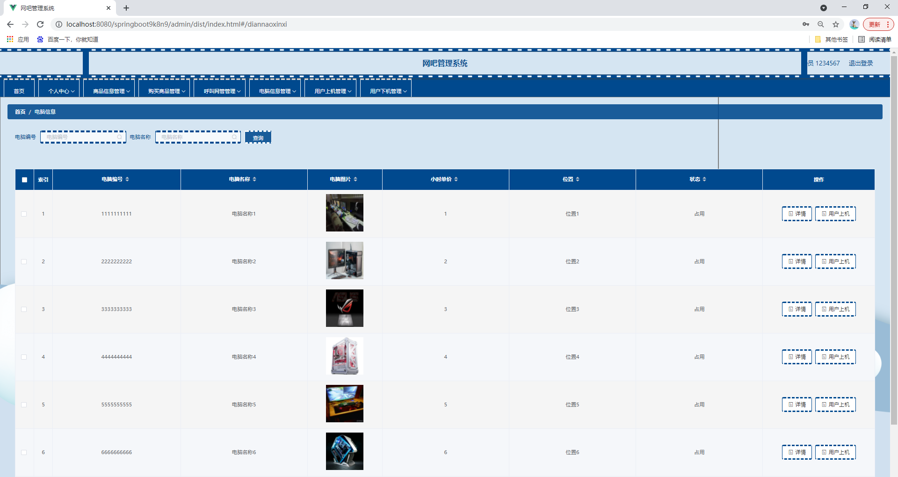Open browser zoom magnifier icon
Viewport: 898px width, 477px height.
pyautogui.click(x=821, y=24)
